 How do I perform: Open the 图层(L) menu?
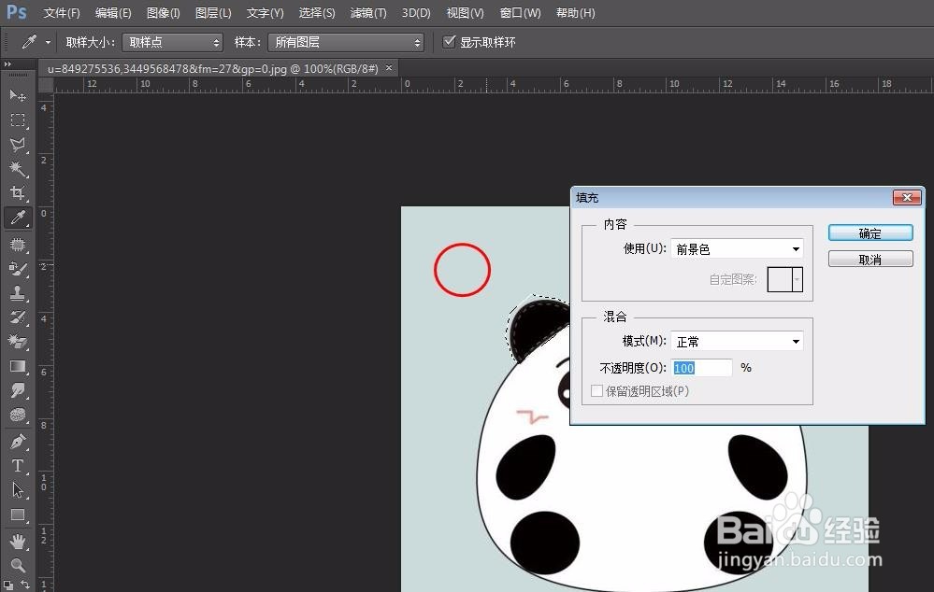point(213,12)
